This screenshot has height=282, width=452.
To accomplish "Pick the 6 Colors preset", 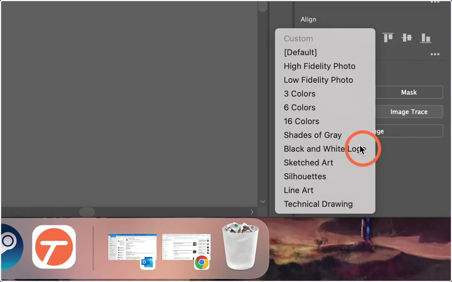I will [325, 108].
